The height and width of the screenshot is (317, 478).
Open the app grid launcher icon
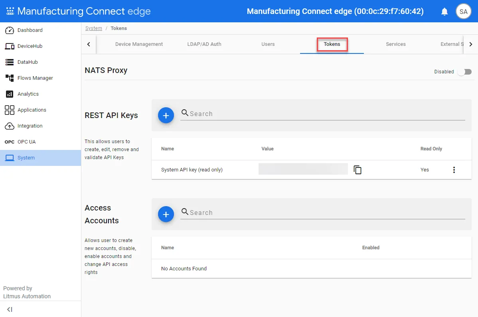tap(10, 11)
